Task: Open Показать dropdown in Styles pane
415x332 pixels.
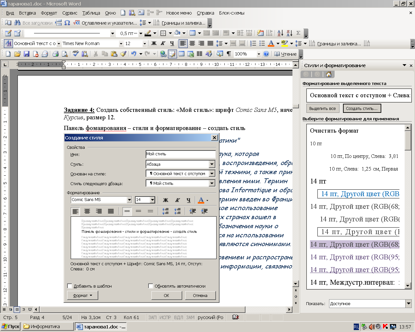Action: click(409, 304)
